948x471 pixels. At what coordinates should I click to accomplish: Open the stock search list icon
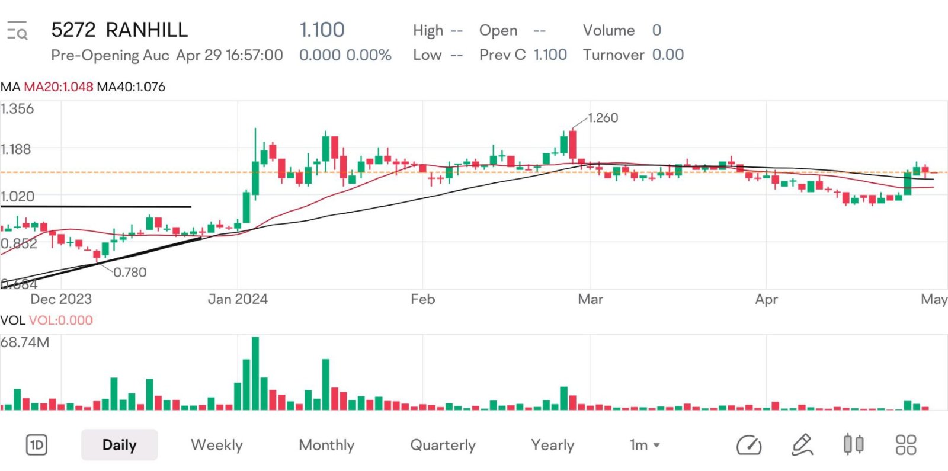(x=17, y=30)
